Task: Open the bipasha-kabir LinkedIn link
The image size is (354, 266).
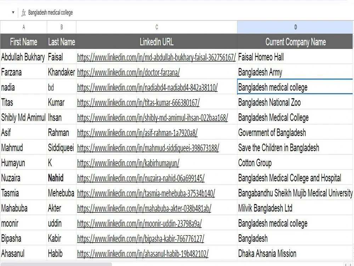Action: tap(141, 239)
